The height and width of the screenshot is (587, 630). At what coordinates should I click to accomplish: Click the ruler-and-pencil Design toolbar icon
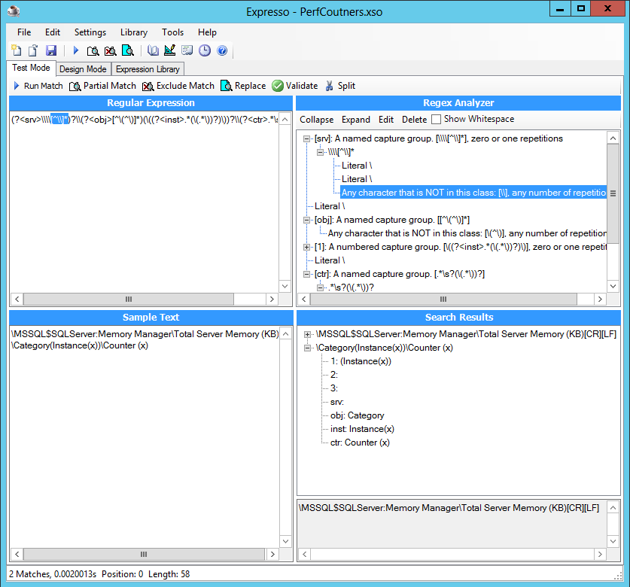(x=170, y=50)
